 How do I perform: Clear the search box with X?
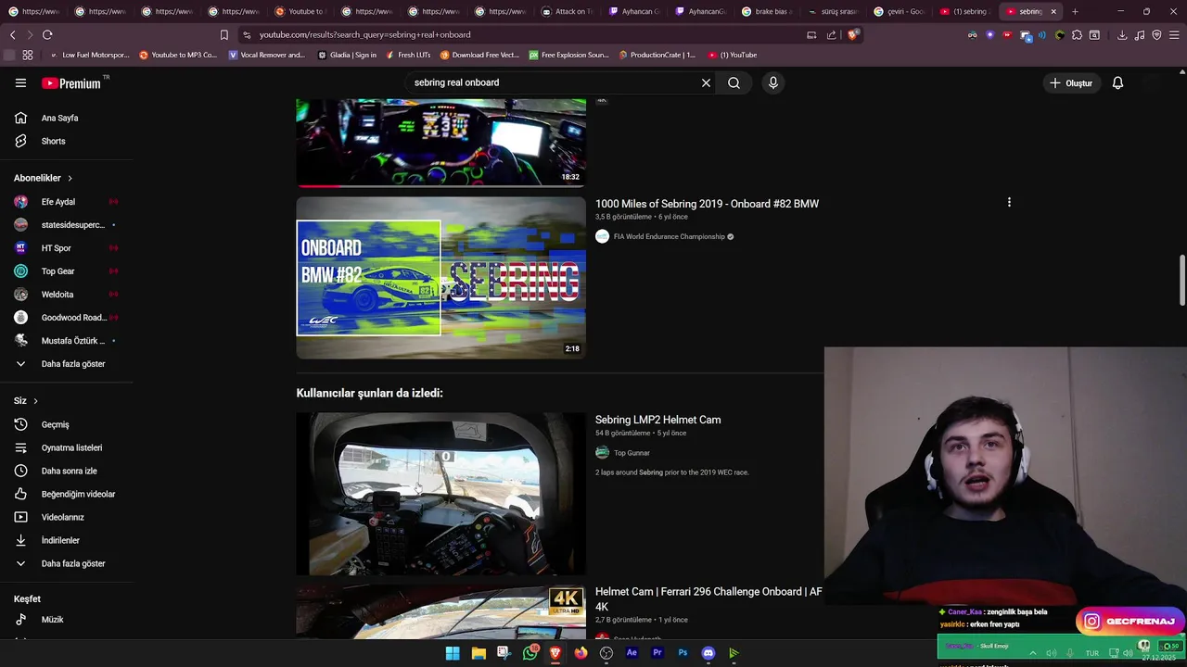[706, 82]
